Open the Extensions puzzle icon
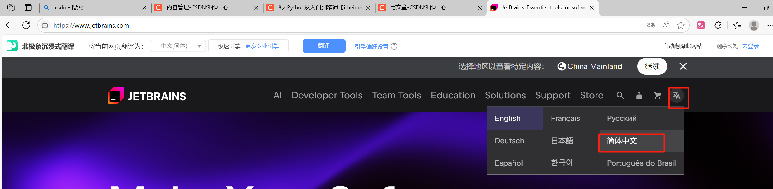The height and width of the screenshot is (189, 773). tap(718, 25)
